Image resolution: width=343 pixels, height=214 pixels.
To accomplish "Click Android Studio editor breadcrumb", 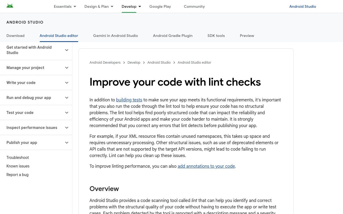I will (194, 62).
